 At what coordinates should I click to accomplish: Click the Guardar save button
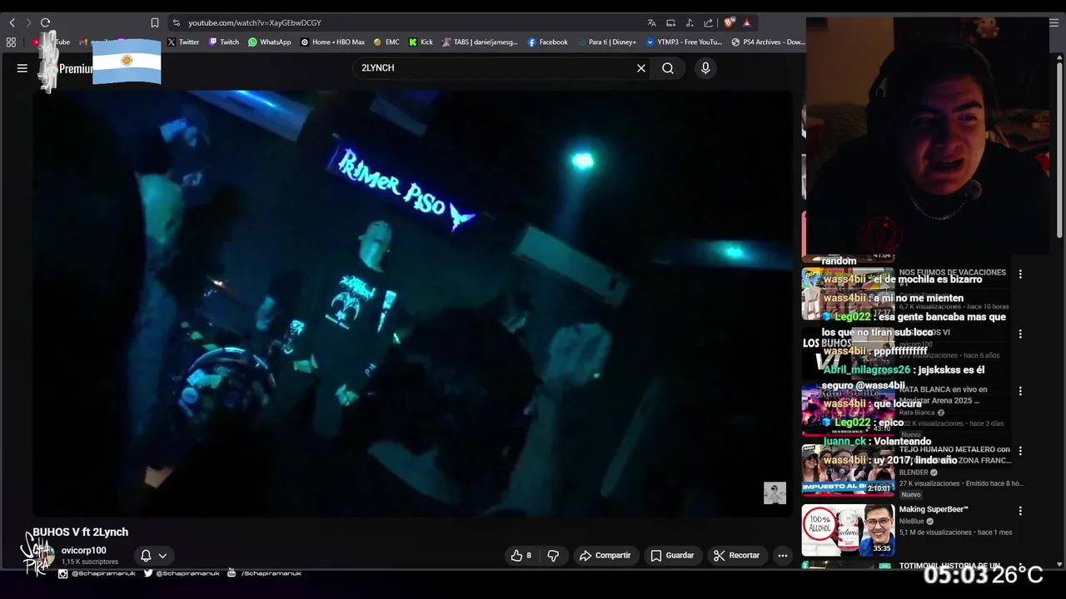click(672, 556)
